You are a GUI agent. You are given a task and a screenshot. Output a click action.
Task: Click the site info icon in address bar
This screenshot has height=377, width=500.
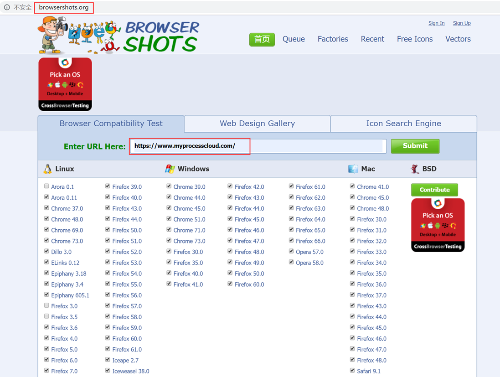7,7
